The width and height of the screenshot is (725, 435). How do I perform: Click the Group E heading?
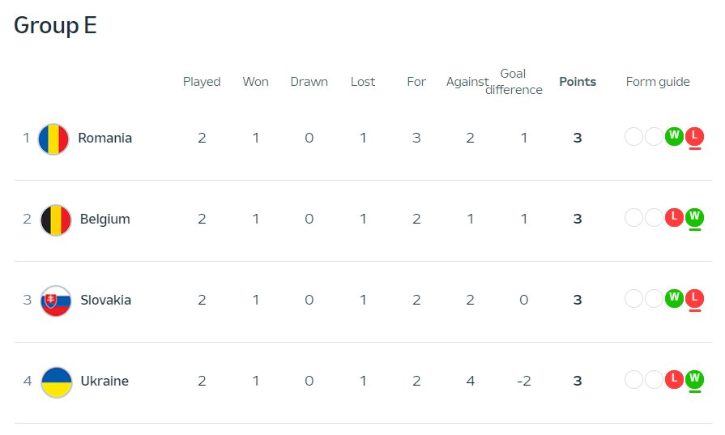click(x=55, y=25)
